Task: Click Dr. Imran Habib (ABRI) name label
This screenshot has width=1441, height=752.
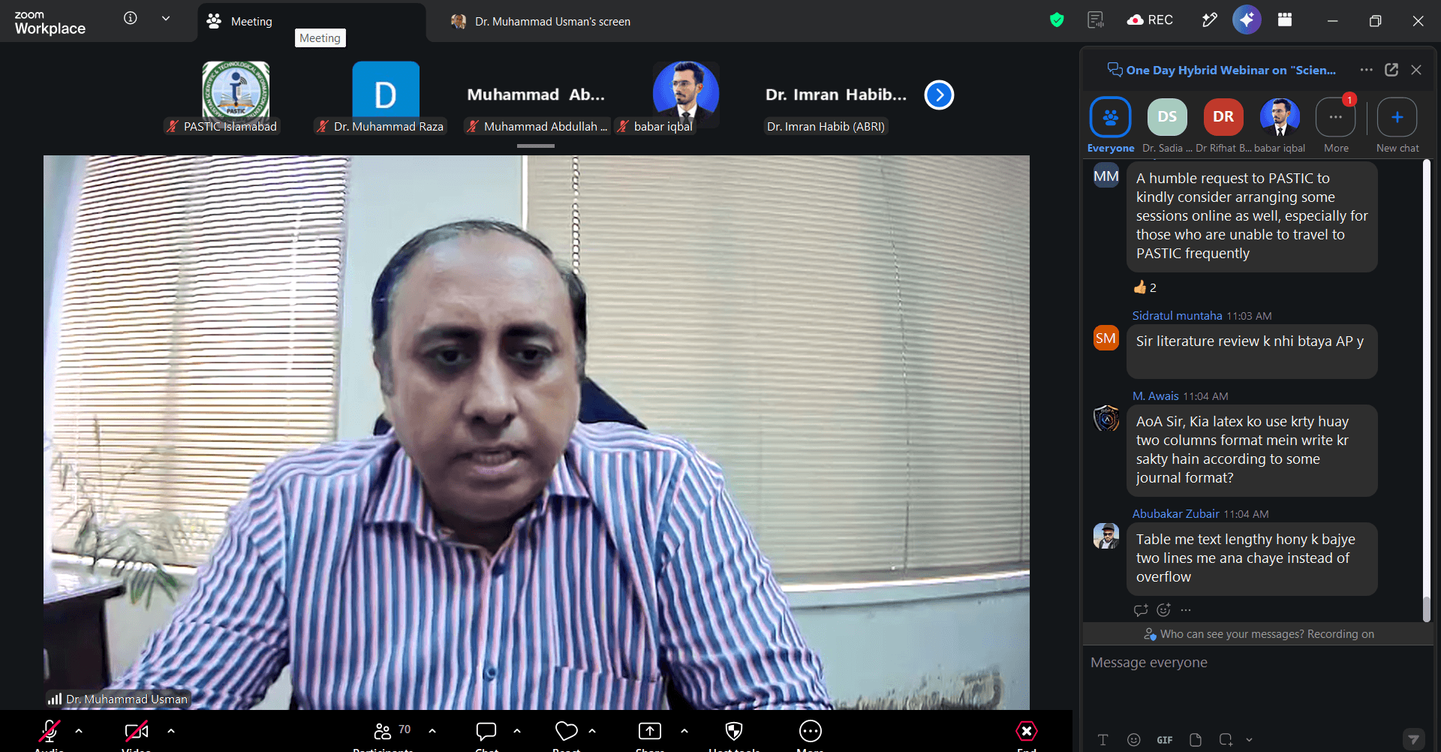Action: [x=826, y=127]
